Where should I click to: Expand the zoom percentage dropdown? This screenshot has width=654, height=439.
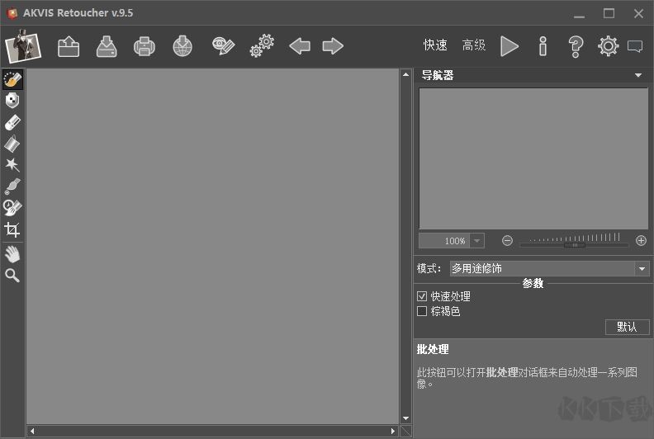click(x=477, y=241)
